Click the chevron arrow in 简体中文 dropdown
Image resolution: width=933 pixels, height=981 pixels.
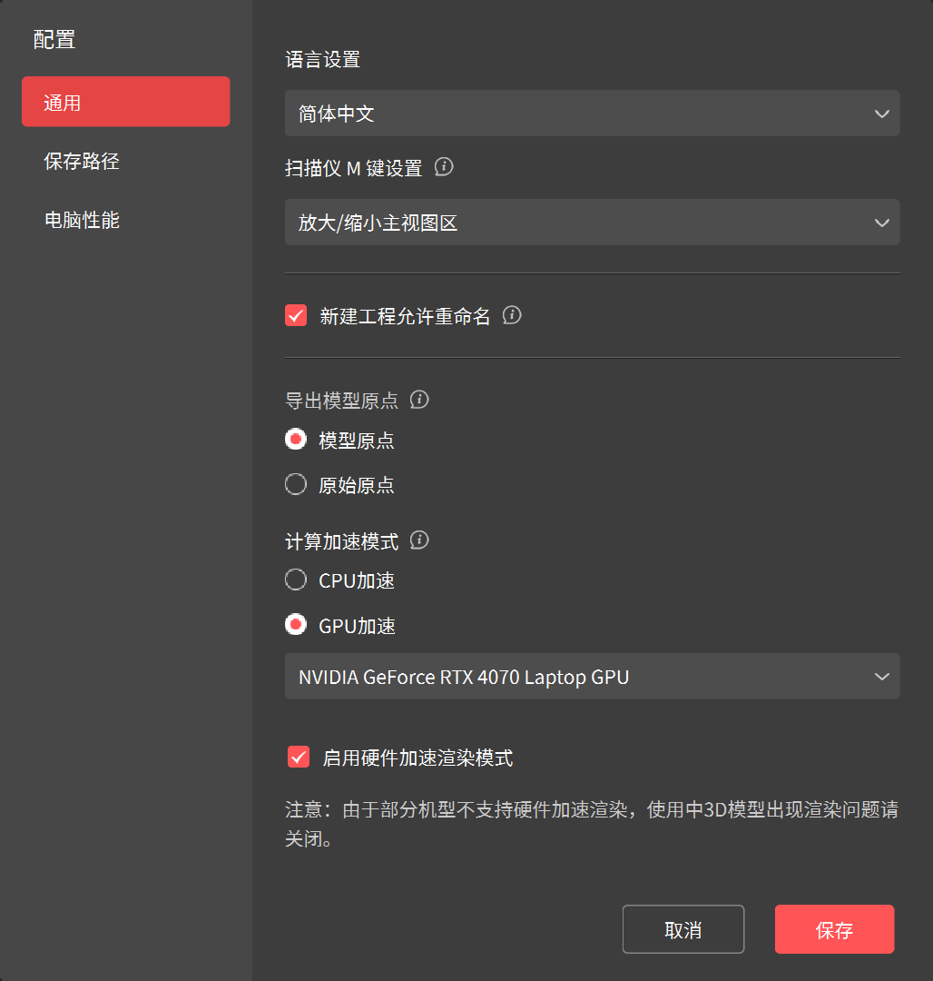click(x=881, y=114)
